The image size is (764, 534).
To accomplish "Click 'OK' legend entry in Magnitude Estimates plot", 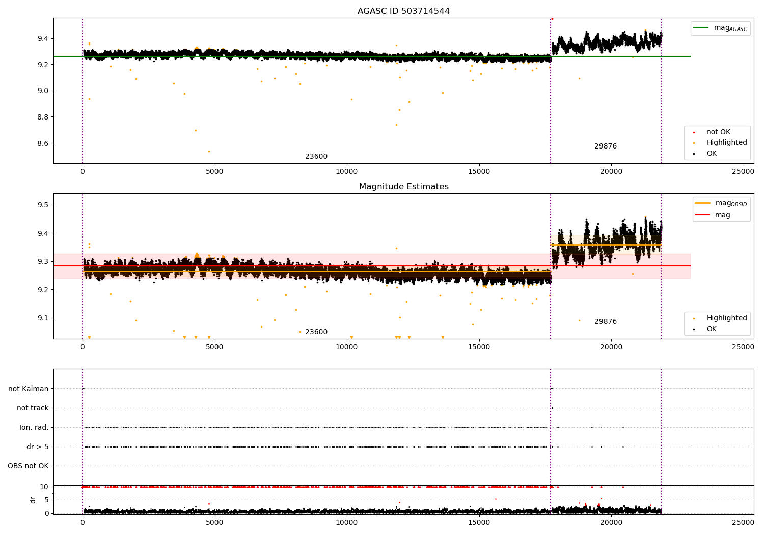I will [x=711, y=329].
